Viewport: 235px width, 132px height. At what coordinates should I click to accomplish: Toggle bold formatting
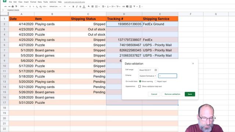coord(73,7)
